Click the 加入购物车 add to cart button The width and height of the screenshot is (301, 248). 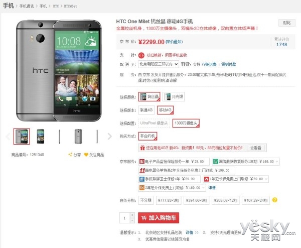click(159, 218)
